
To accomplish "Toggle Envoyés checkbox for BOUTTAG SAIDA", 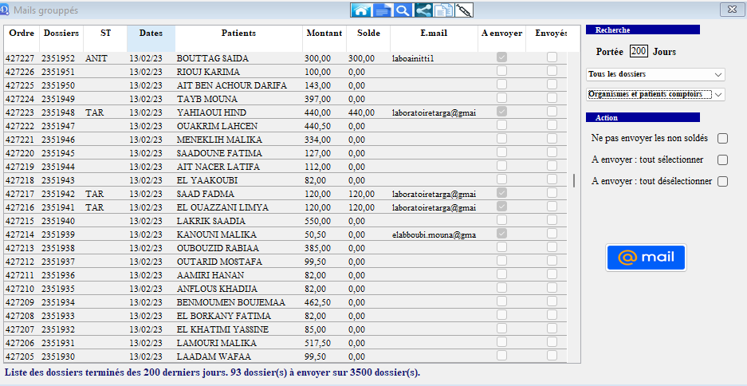I will click(x=552, y=58).
